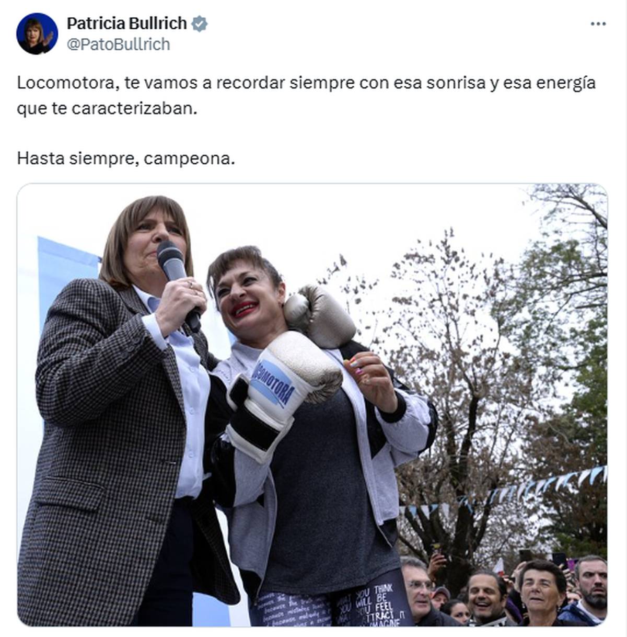
Task: Open Patricia Bullrich's profile avatar
Action: click(x=37, y=33)
